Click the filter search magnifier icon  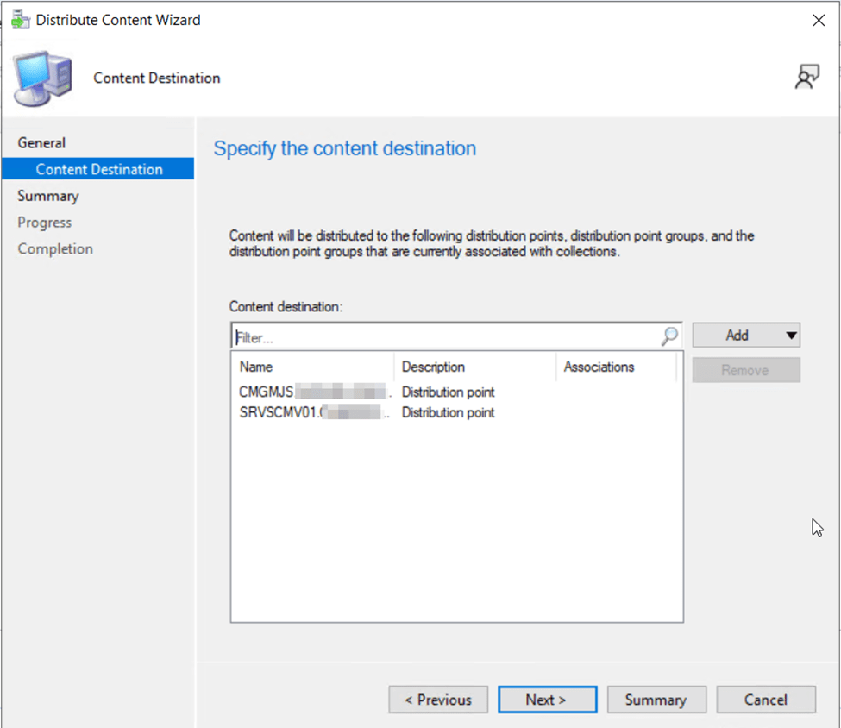coord(669,337)
